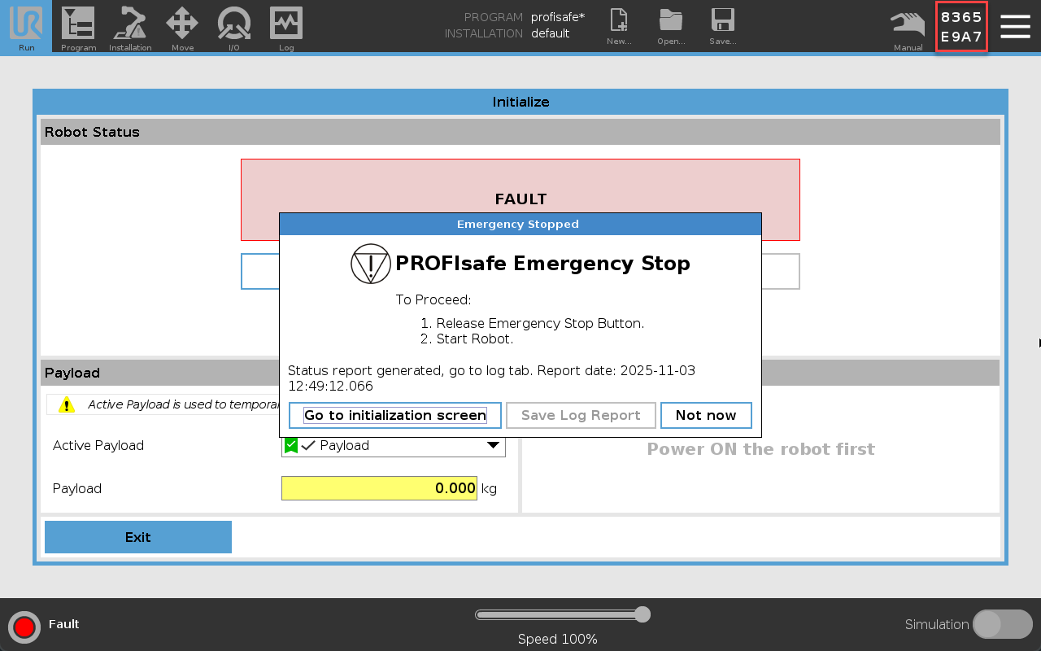Click the Save disk icon
The height and width of the screenshot is (651, 1041).
(722, 26)
